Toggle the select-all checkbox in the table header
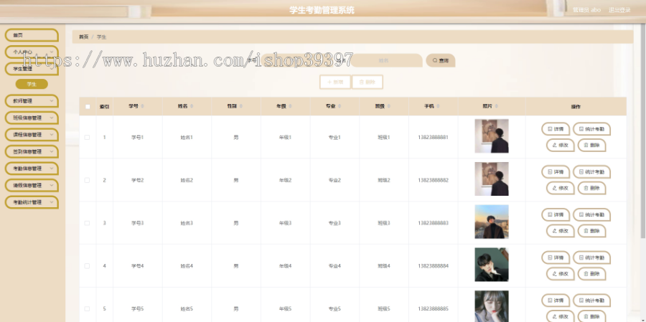 click(88, 107)
